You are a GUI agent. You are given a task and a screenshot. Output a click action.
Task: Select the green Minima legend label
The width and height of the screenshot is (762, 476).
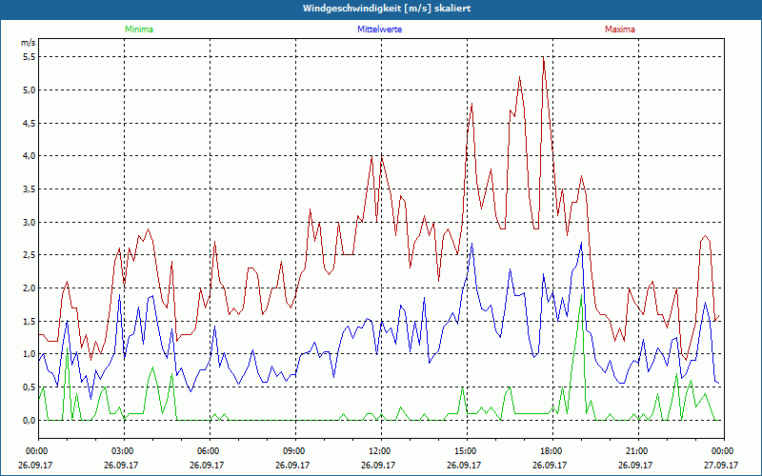(138, 30)
